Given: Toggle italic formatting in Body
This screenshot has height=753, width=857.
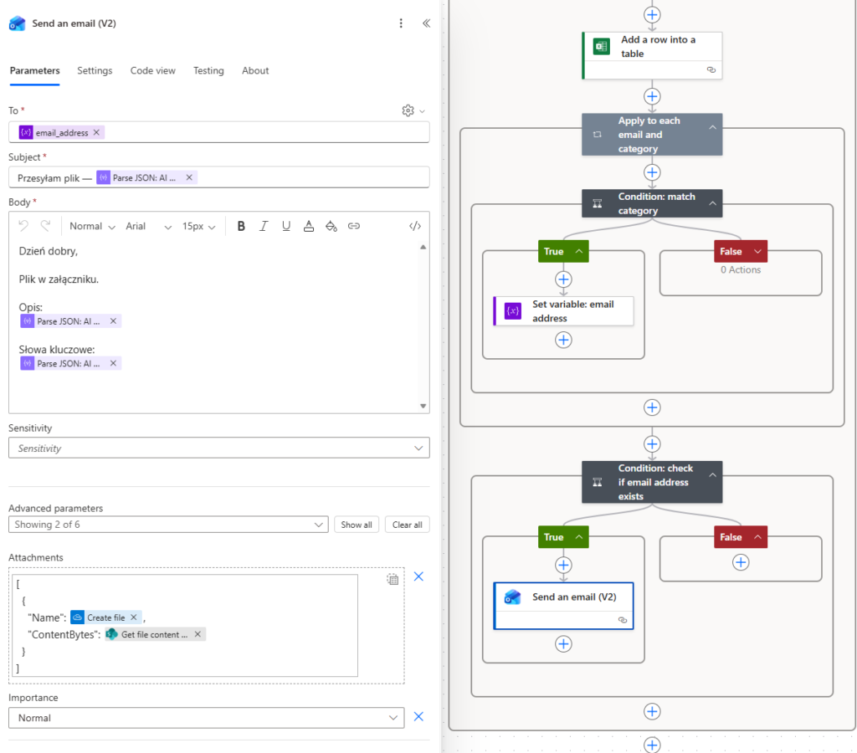Looking at the screenshot, I should click(x=264, y=226).
